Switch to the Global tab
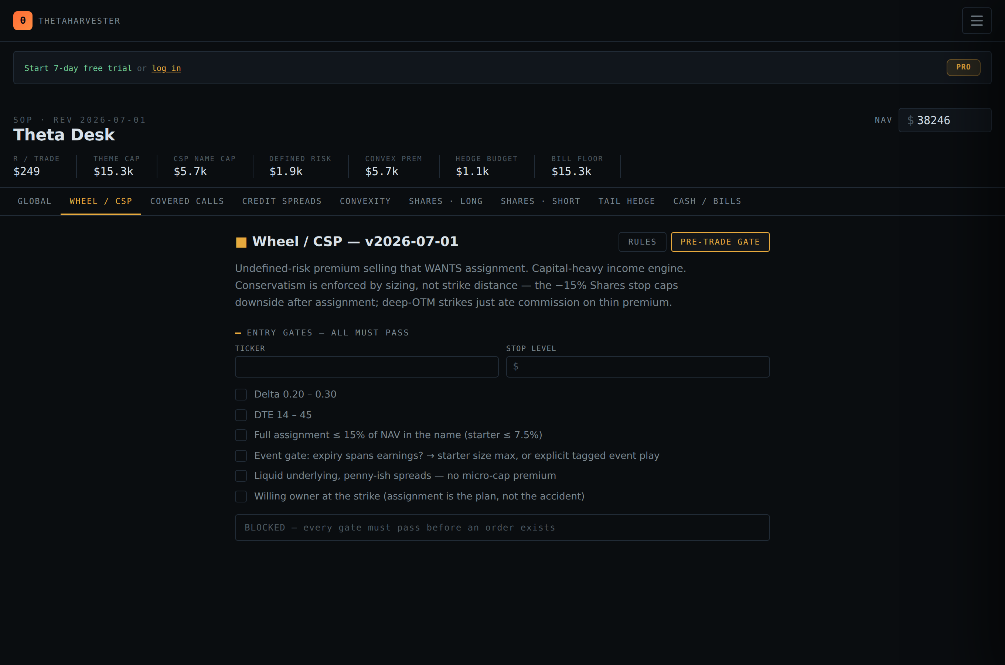 34,201
